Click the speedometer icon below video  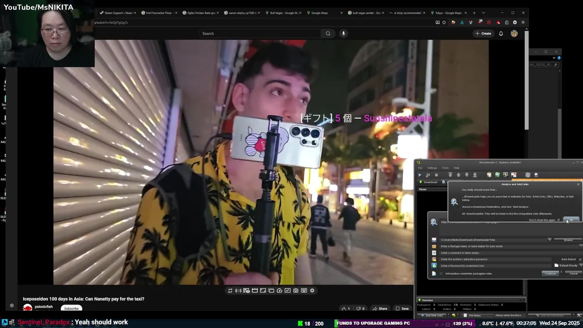click(x=279, y=291)
